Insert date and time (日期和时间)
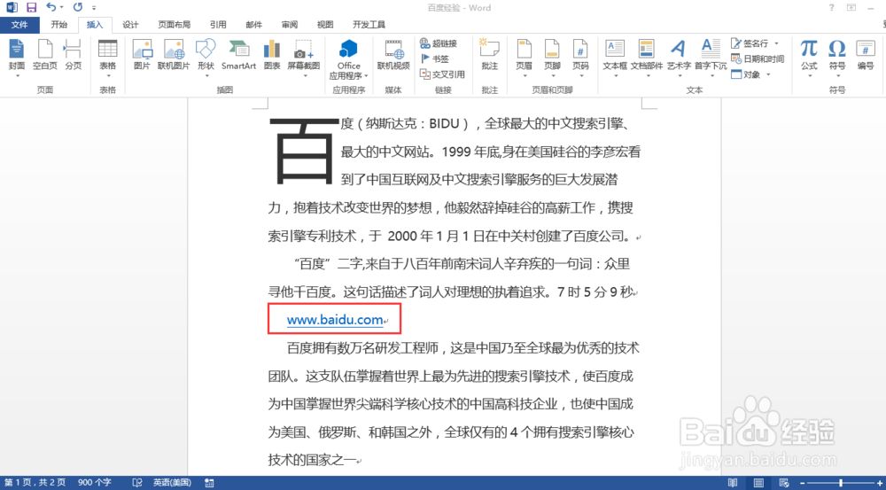The image size is (886, 490). [758, 58]
